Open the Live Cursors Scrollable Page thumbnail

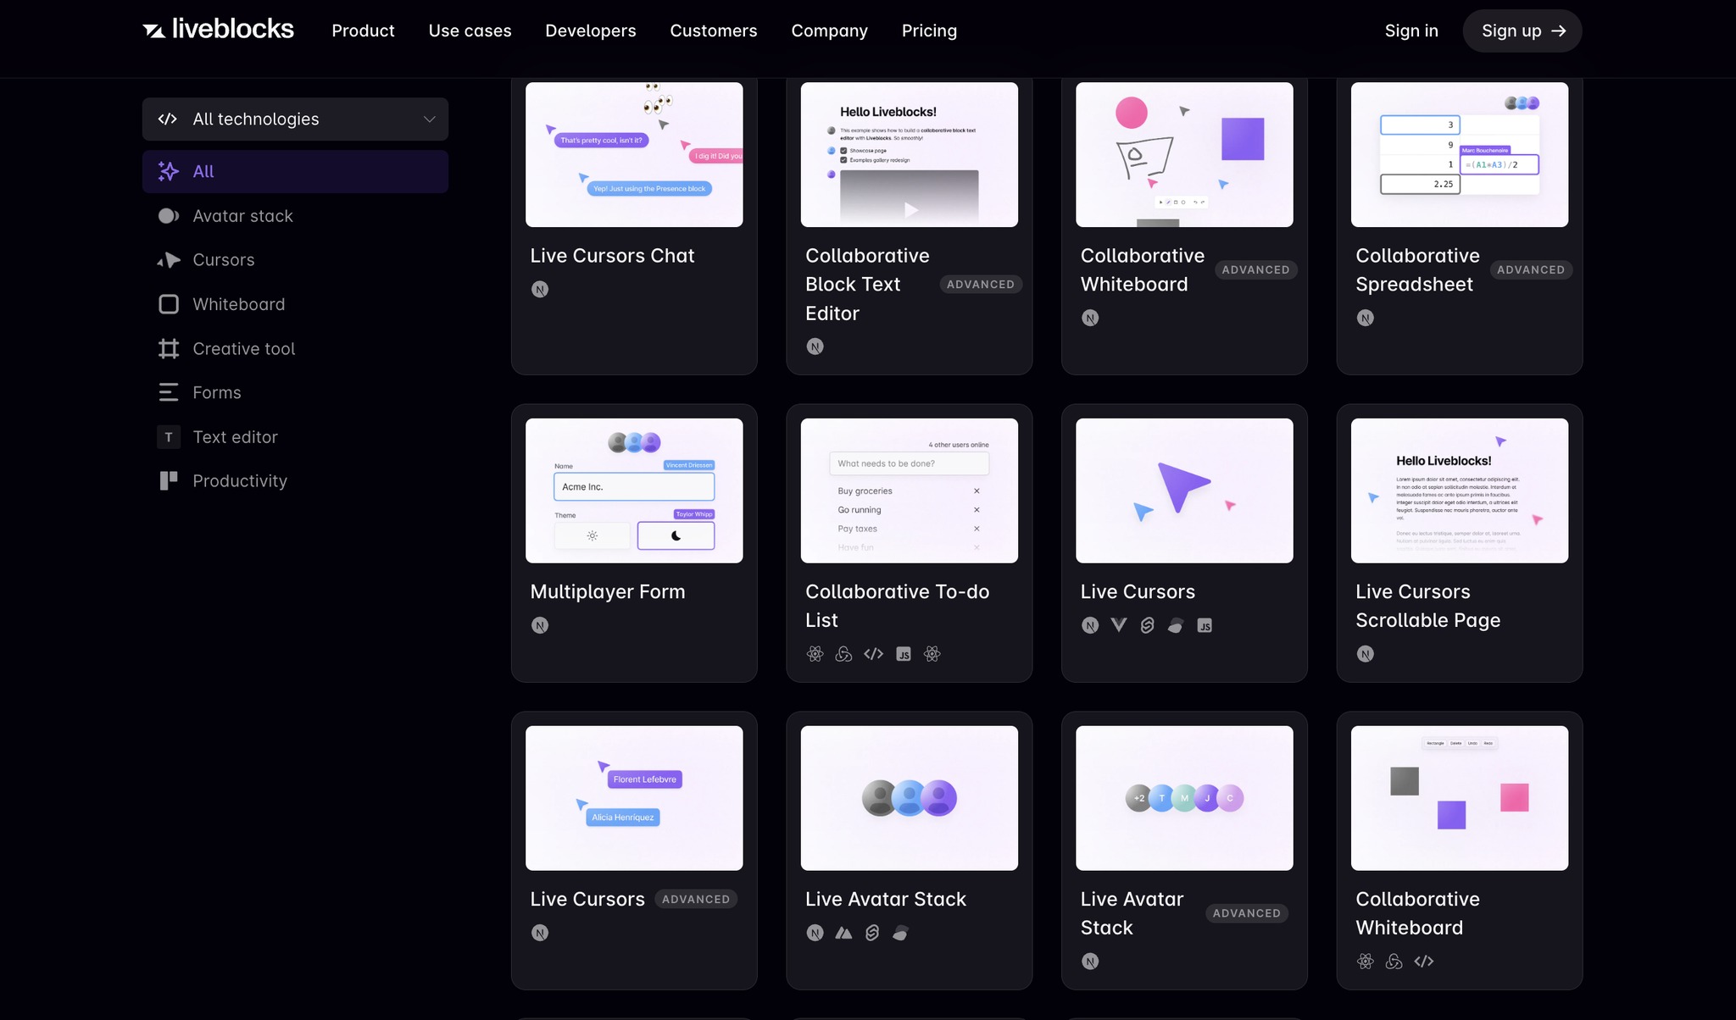[1460, 491]
